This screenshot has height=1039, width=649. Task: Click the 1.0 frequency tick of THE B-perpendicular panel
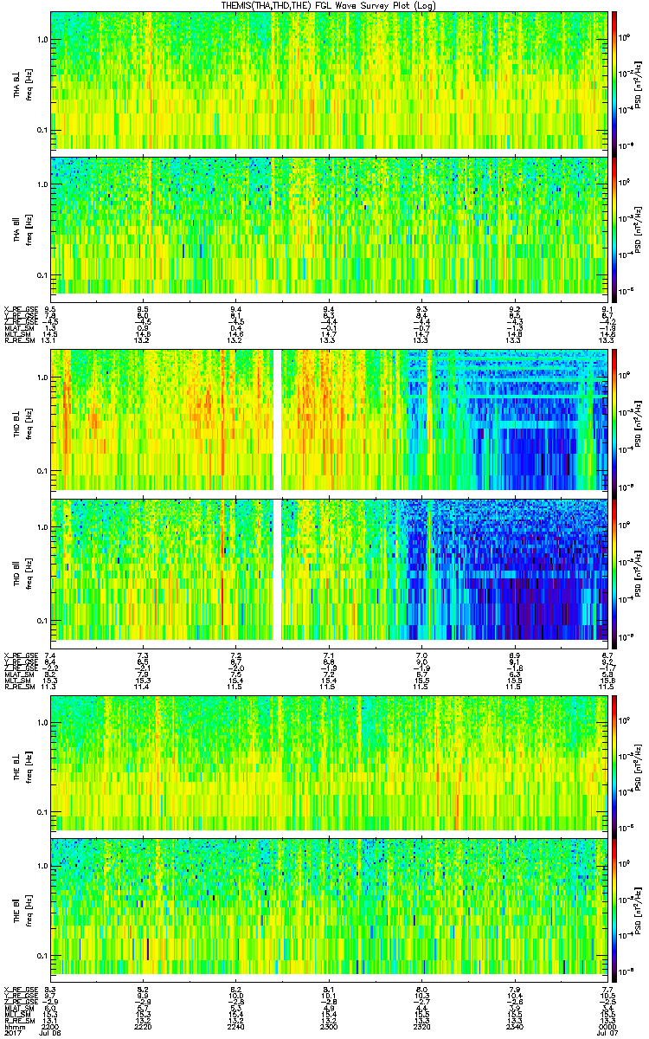coord(42,721)
